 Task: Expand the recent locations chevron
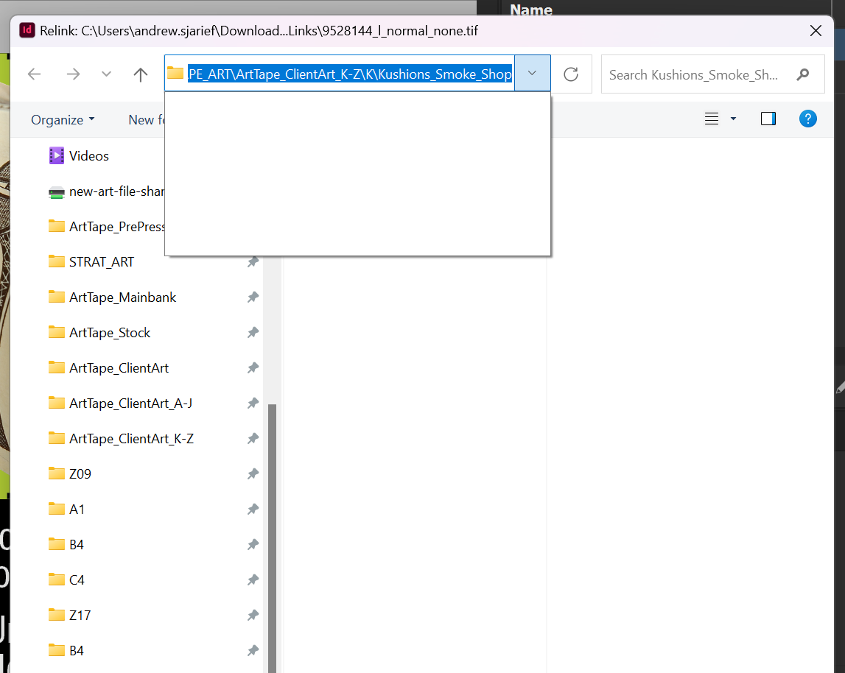pyautogui.click(x=105, y=74)
